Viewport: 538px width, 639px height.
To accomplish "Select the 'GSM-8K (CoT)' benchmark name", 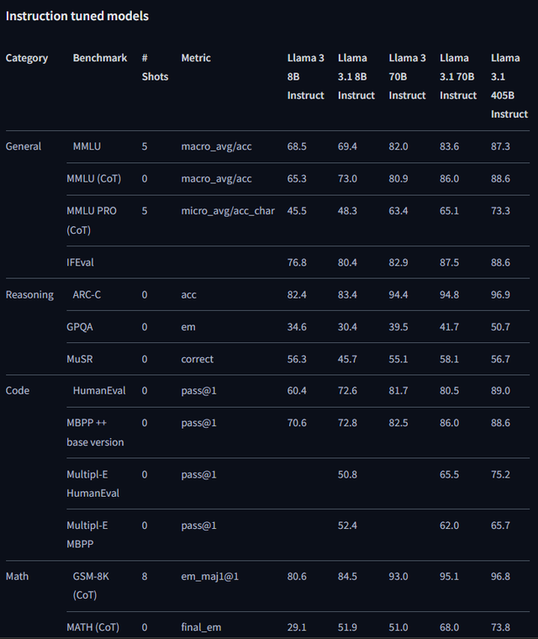I will [91, 586].
